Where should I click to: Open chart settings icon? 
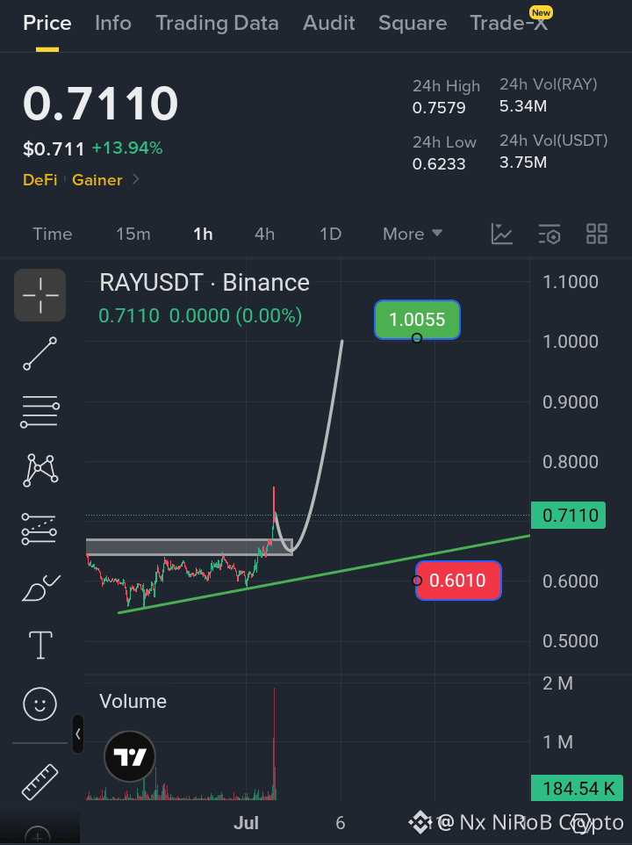[549, 234]
